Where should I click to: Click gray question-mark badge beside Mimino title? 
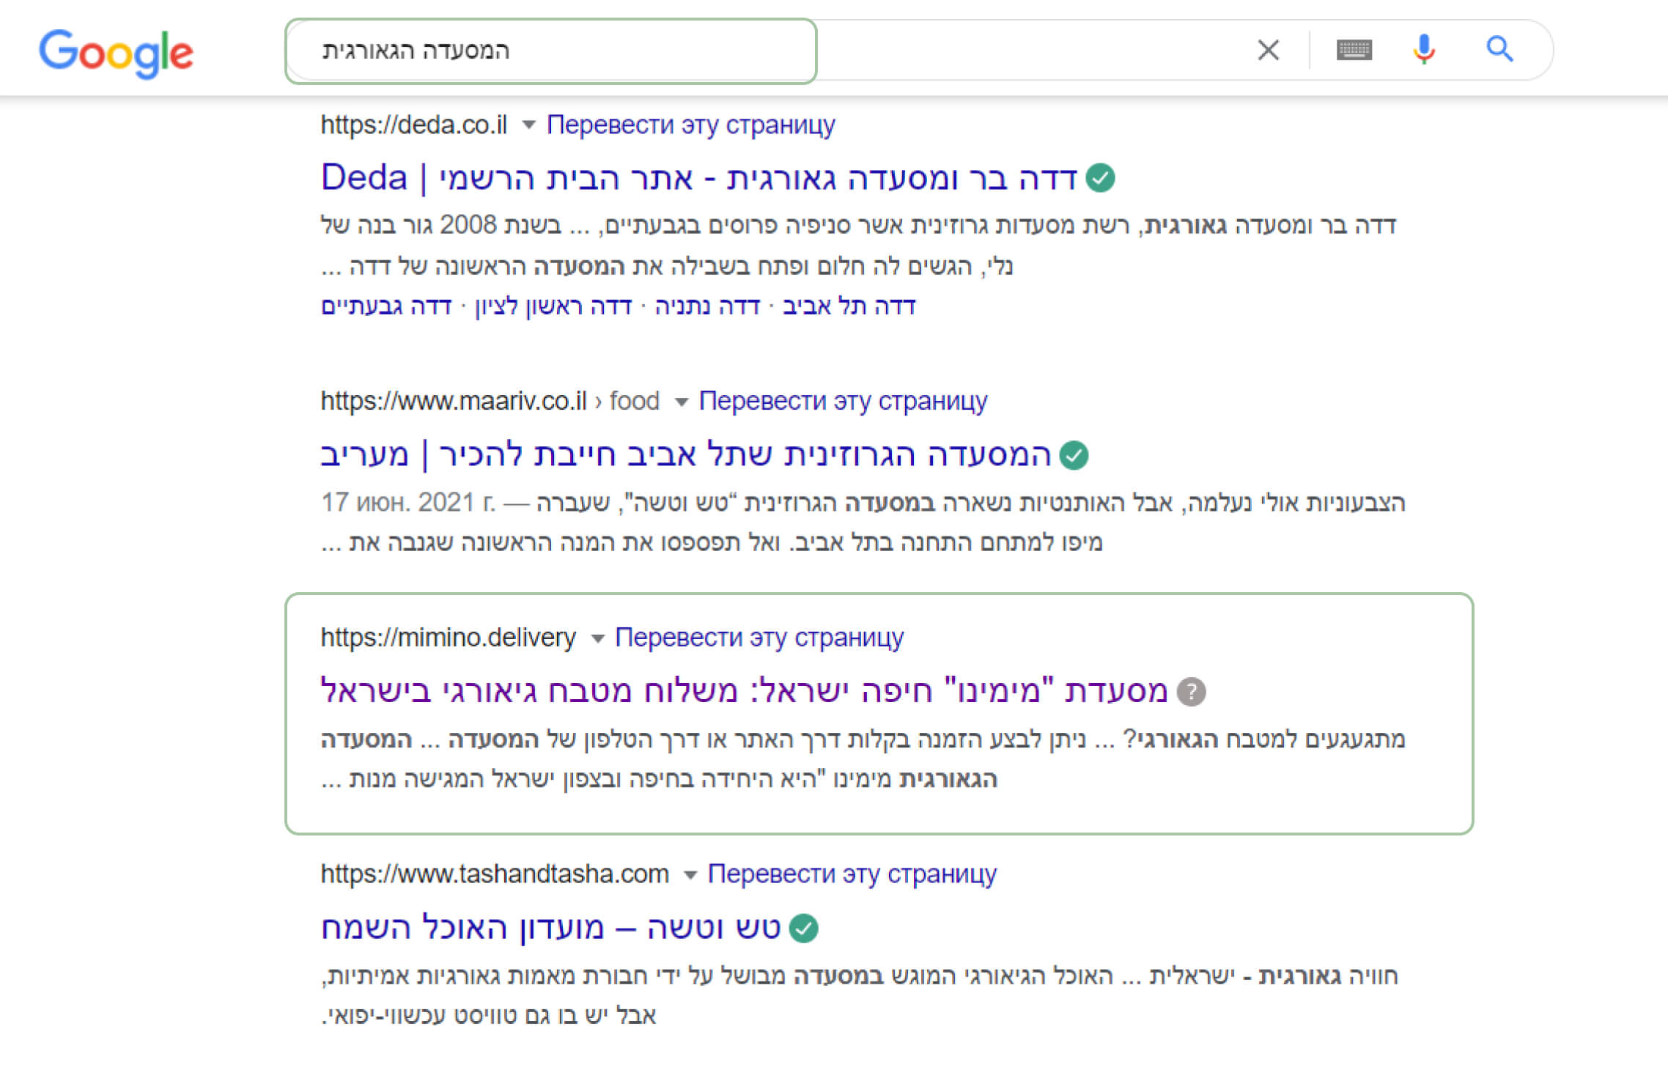(1191, 691)
